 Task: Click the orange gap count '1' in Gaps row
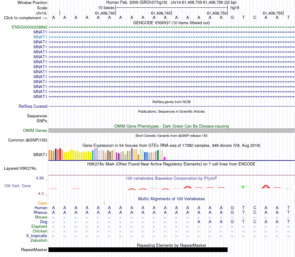point(104,203)
